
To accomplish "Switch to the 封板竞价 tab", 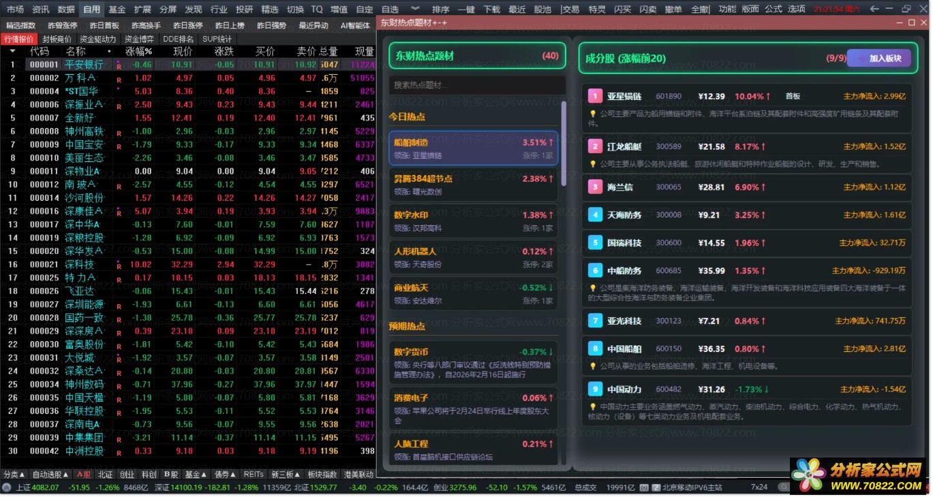I will pyautogui.click(x=56, y=39).
